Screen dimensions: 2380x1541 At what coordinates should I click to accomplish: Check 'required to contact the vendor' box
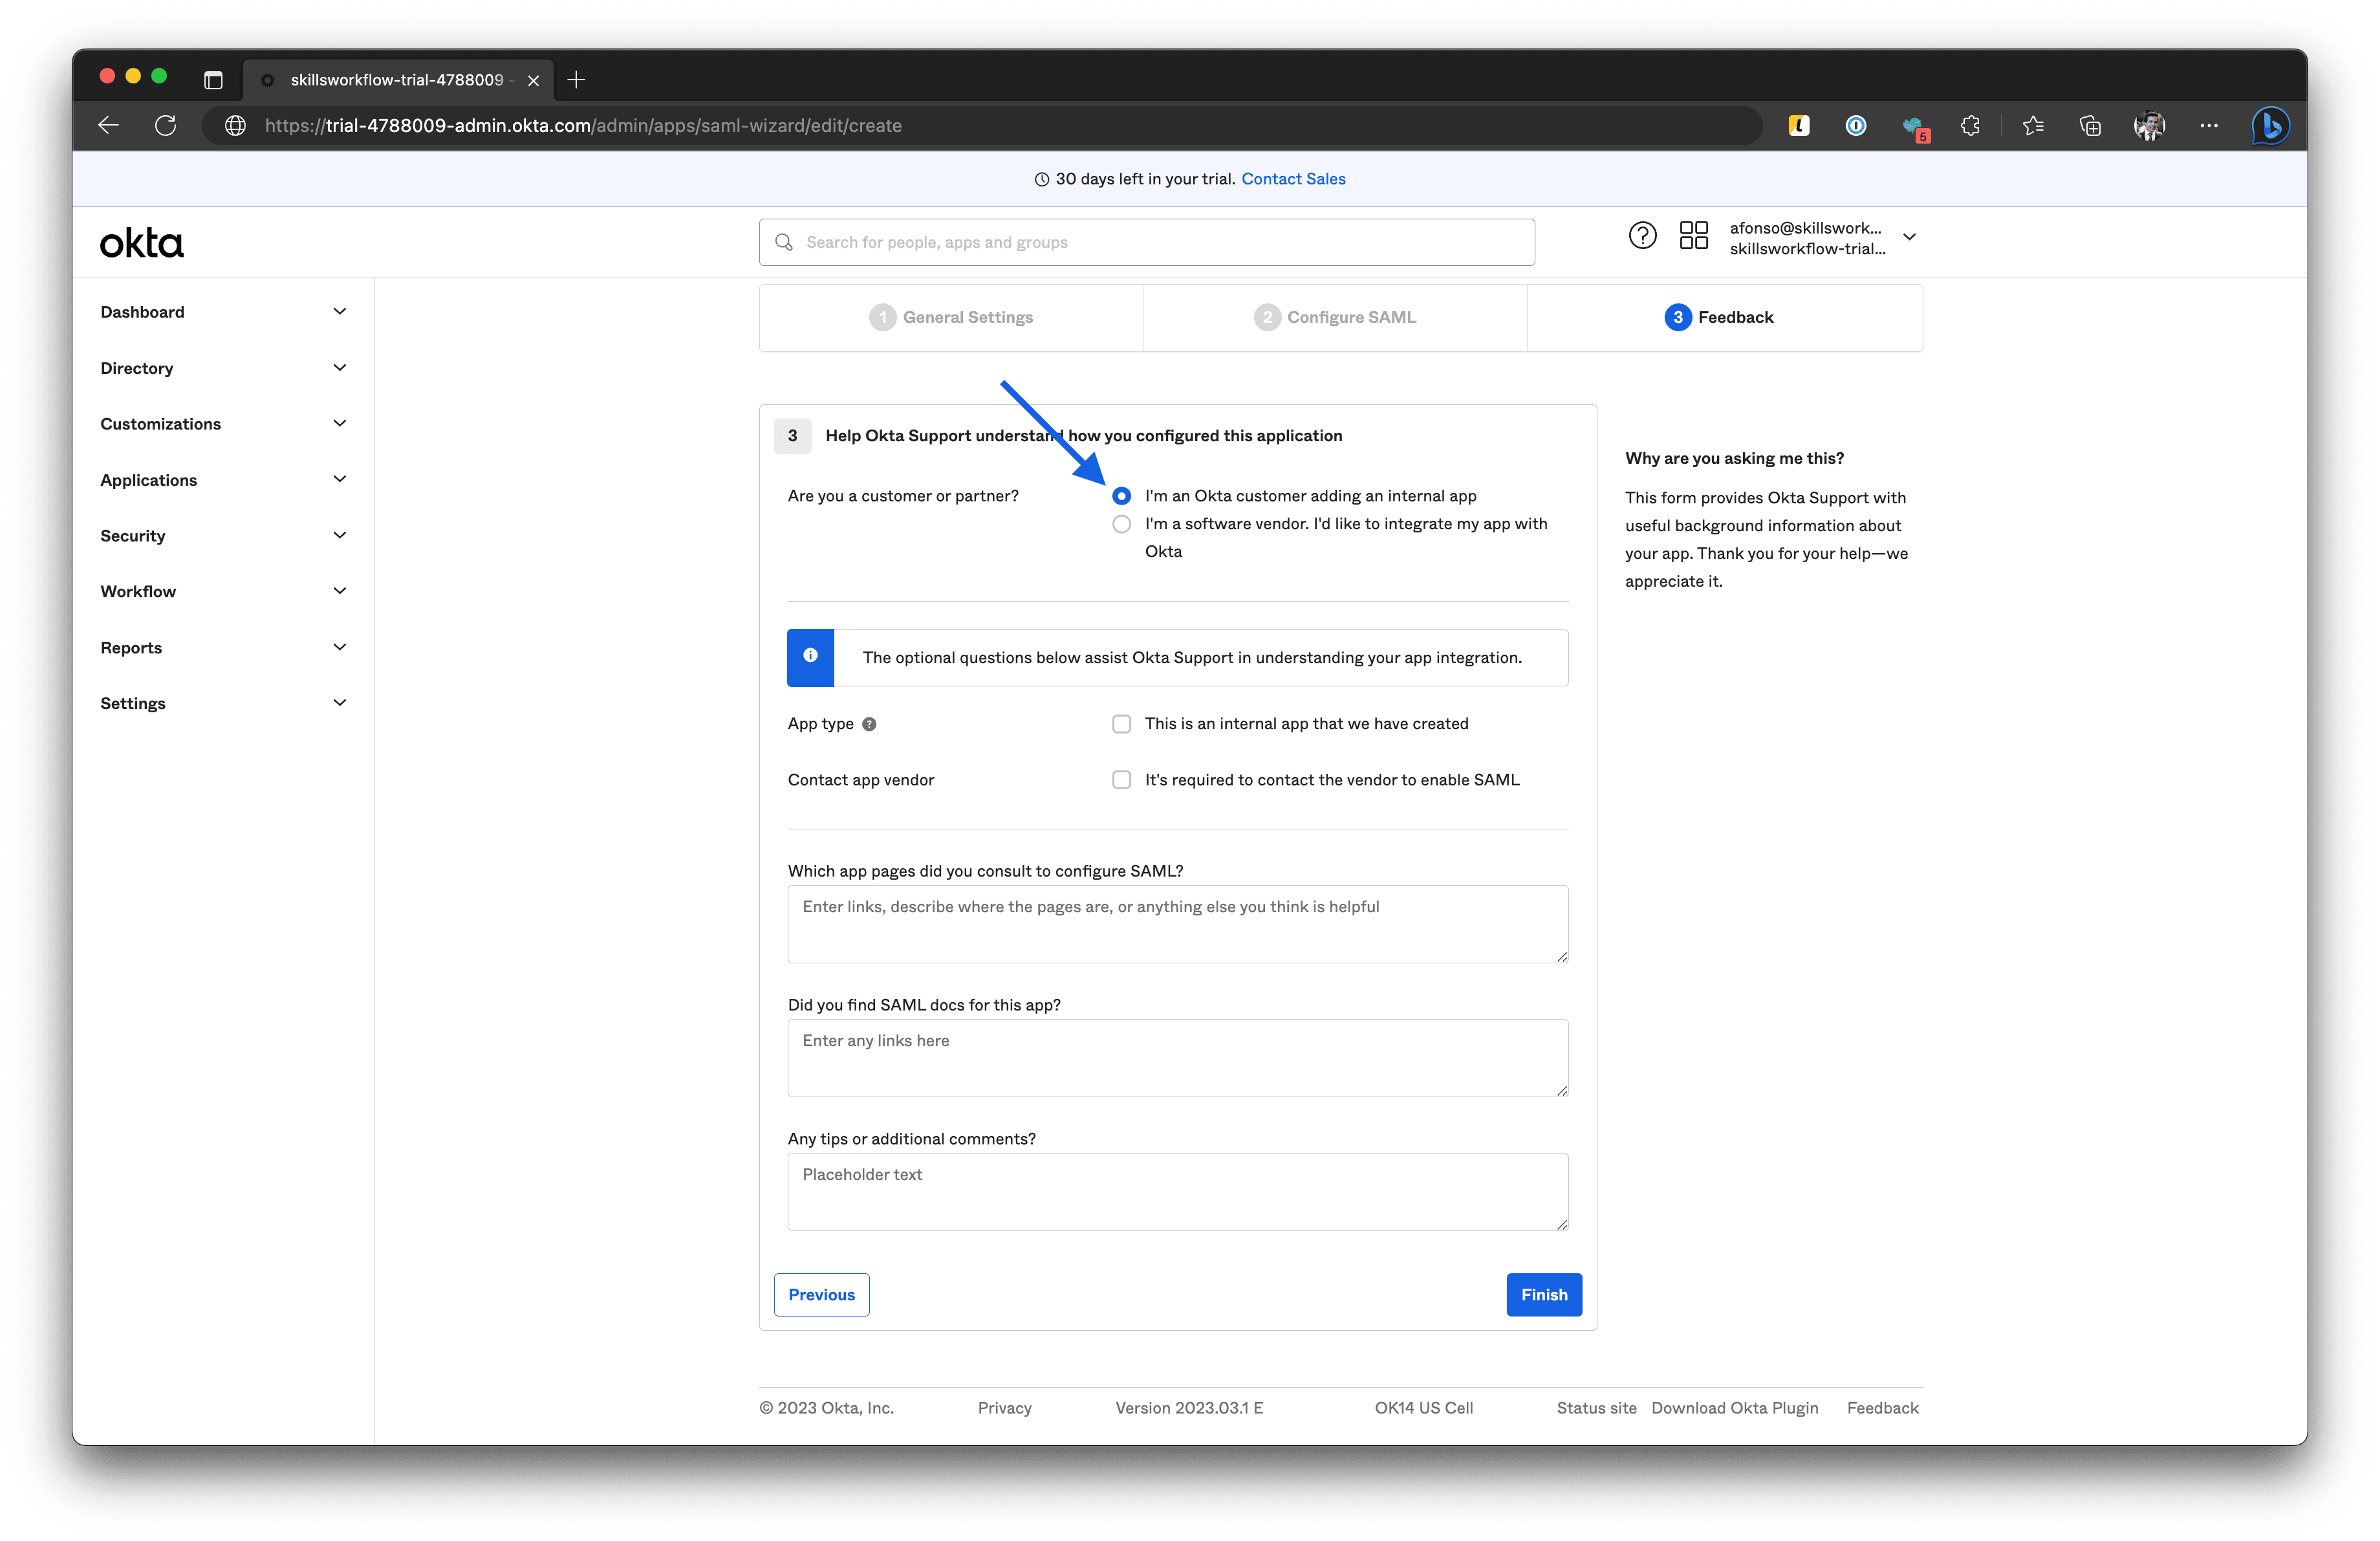tap(1122, 780)
